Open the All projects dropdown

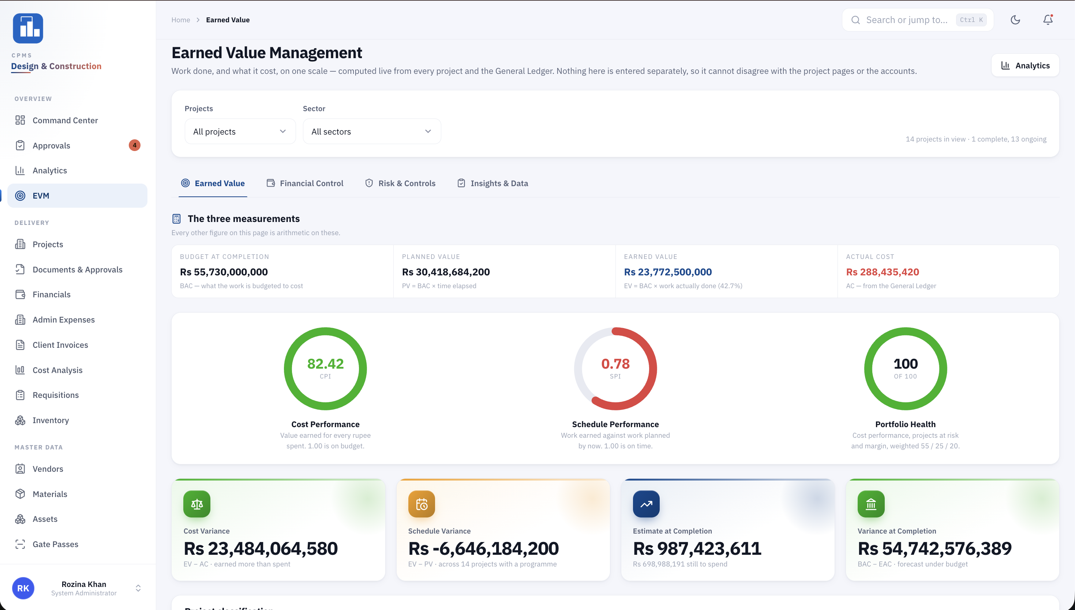coord(240,132)
